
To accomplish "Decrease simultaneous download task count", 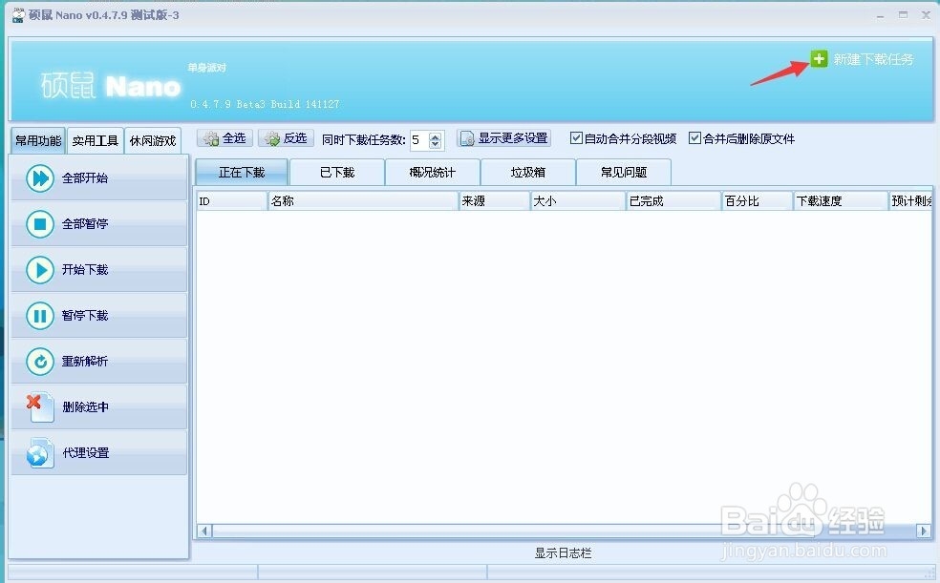I will tap(436, 144).
